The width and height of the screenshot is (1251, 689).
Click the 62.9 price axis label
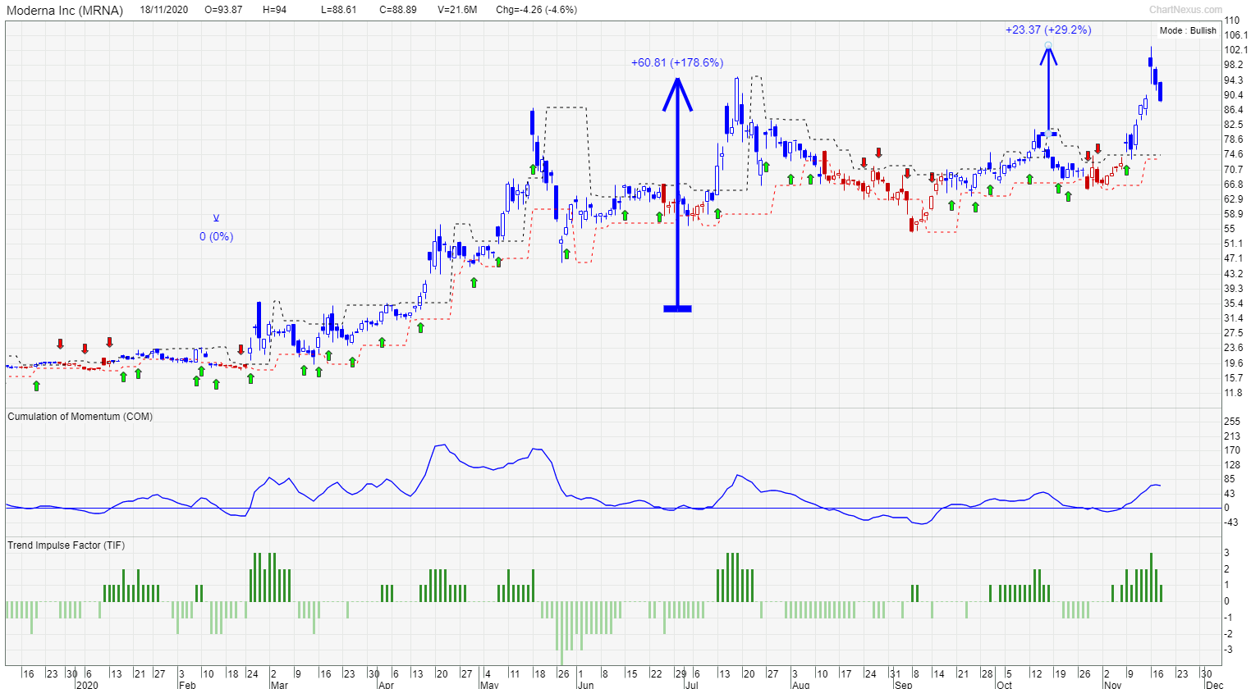[x=1234, y=198]
